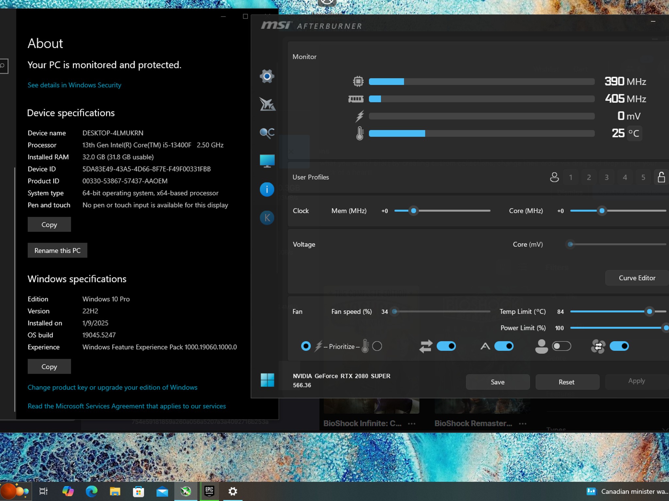
Task: Click the temperature thermometer monitor icon
Action: click(360, 133)
